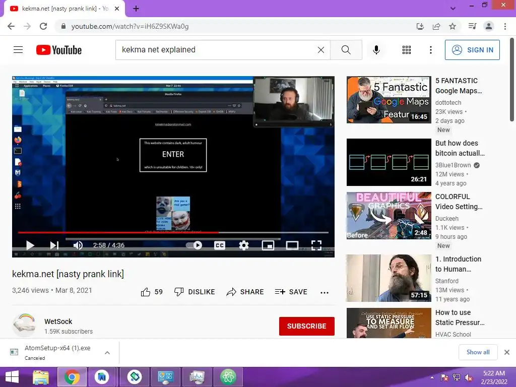Screen dimensions: 516x387
Task: Show hidden system tray icons
Action: tap(432, 377)
